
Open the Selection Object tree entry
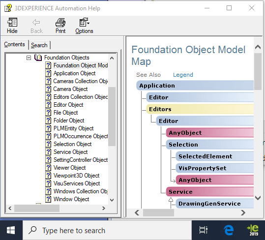tap(72, 144)
